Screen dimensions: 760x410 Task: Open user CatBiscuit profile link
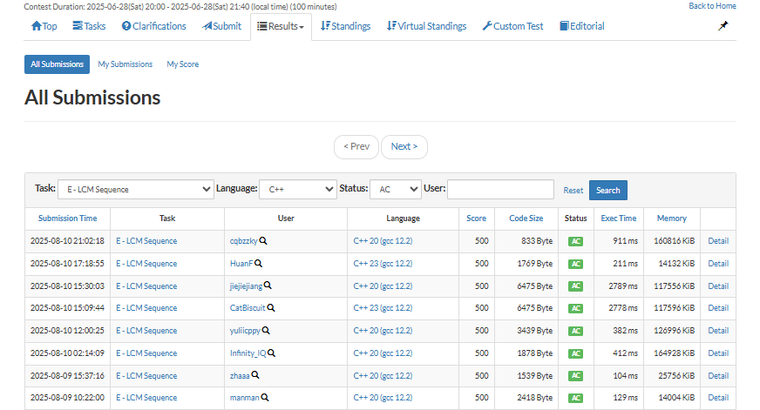[x=248, y=308]
